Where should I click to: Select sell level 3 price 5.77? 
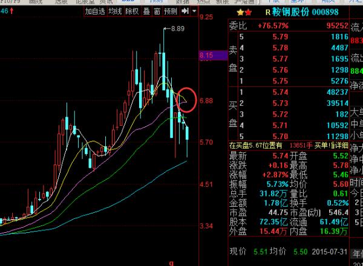[x=280, y=59]
